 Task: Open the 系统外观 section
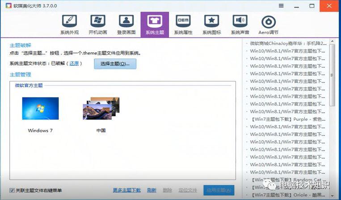[x=70, y=24]
